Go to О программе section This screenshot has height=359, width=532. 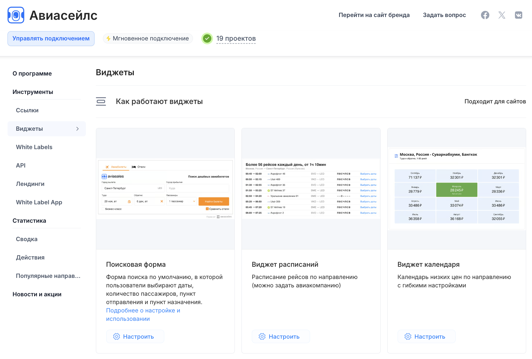click(x=32, y=74)
